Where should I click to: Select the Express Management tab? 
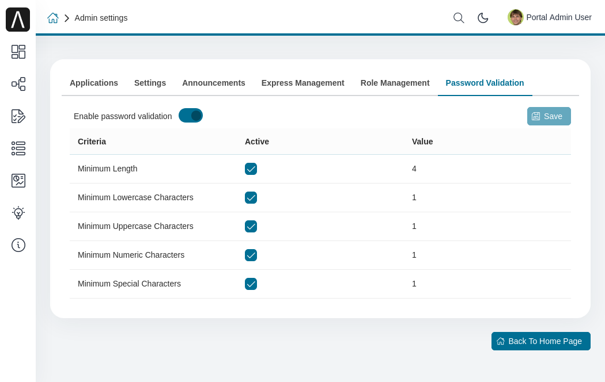(302, 83)
